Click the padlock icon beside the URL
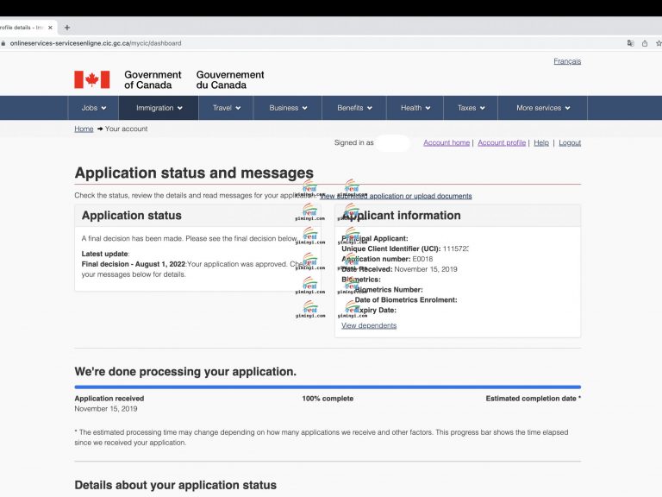Screen dimensions: 662x497 [3, 43]
